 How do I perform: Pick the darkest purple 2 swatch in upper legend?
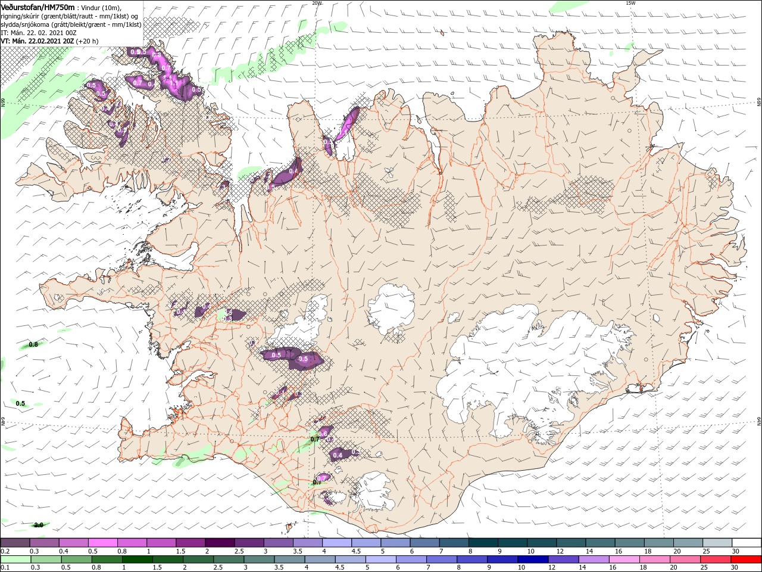click(220, 542)
